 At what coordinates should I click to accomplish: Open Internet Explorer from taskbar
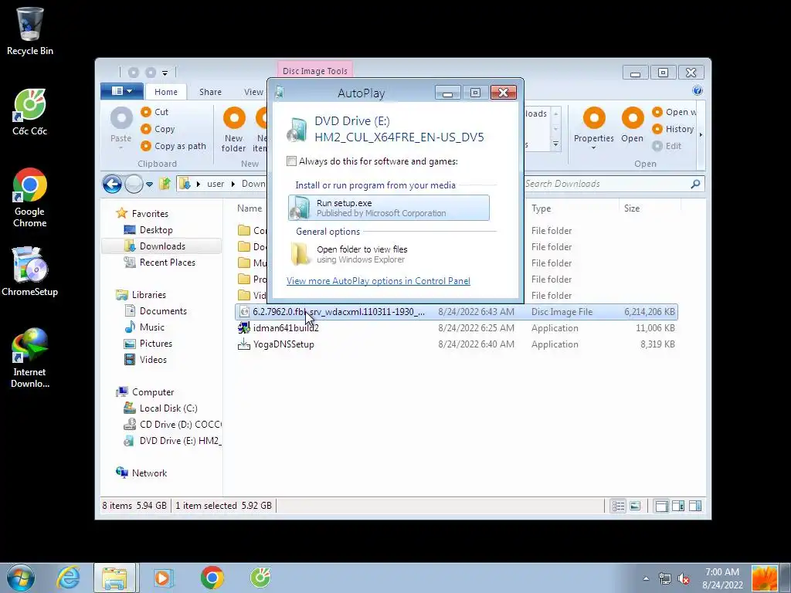coord(68,578)
